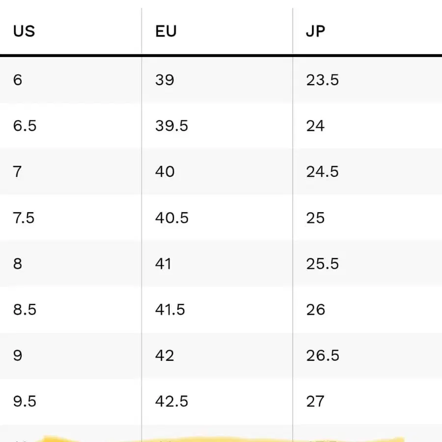Click the JP column header
442x442 pixels.
pyautogui.click(x=315, y=31)
